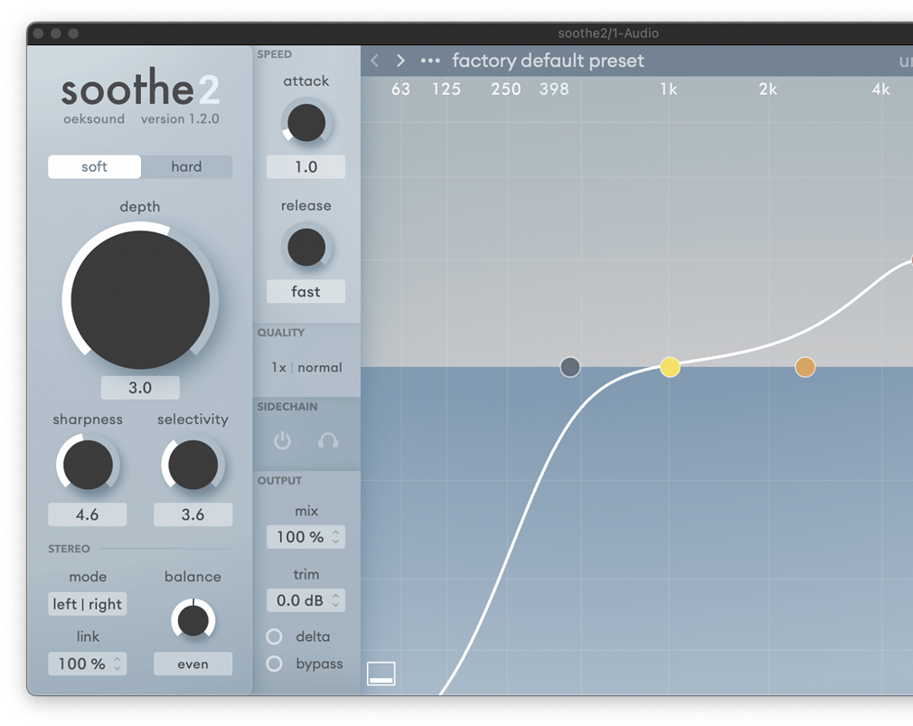The width and height of the screenshot is (913, 726).
Task: Click the sidechain listen headphones icon
Action: pos(329,440)
